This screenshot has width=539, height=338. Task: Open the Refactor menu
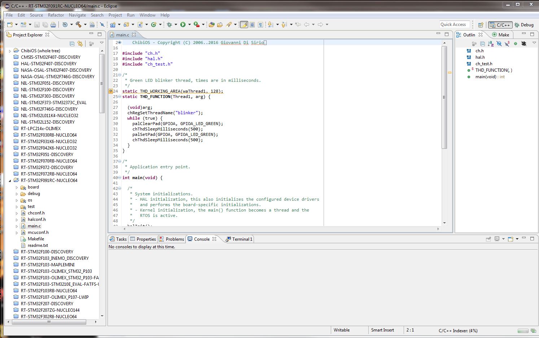click(56, 15)
